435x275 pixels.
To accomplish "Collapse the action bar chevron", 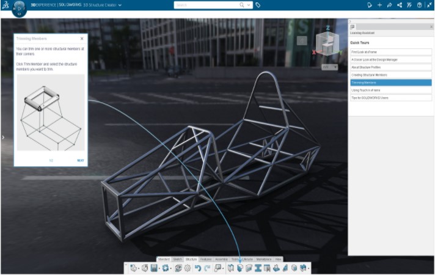I will pyautogui.click(x=126, y=265).
